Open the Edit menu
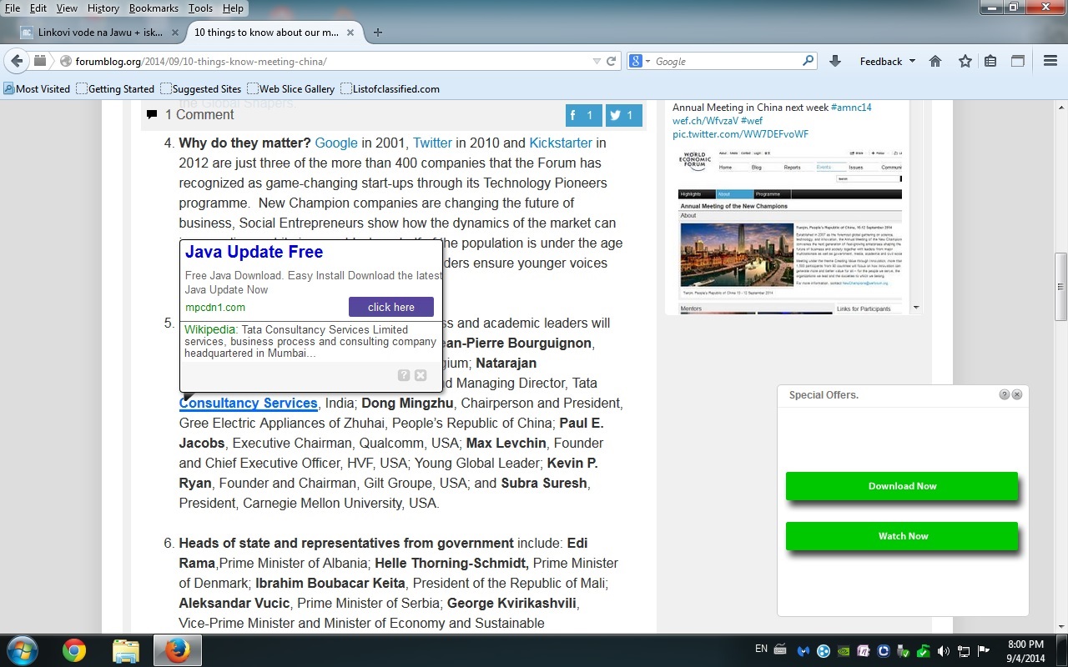This screenshot has height=667, width=1068. click(x=38, y=8)
